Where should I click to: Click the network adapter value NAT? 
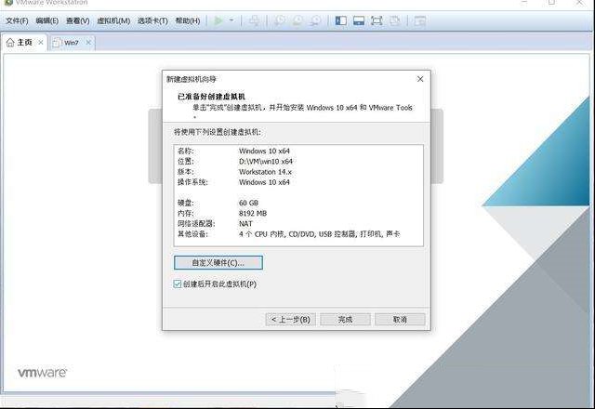coord(245,224)
